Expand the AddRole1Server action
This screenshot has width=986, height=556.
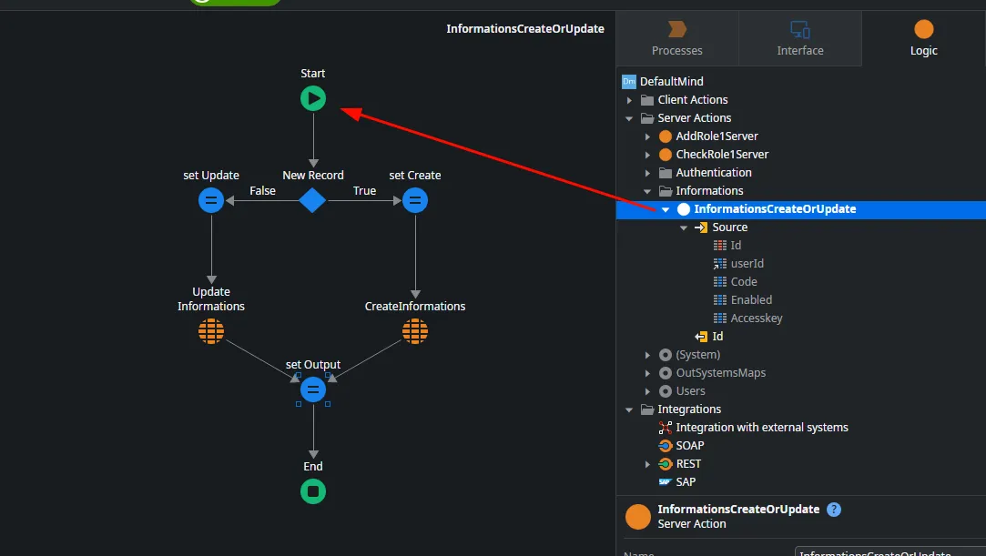(x=647, y=136)
